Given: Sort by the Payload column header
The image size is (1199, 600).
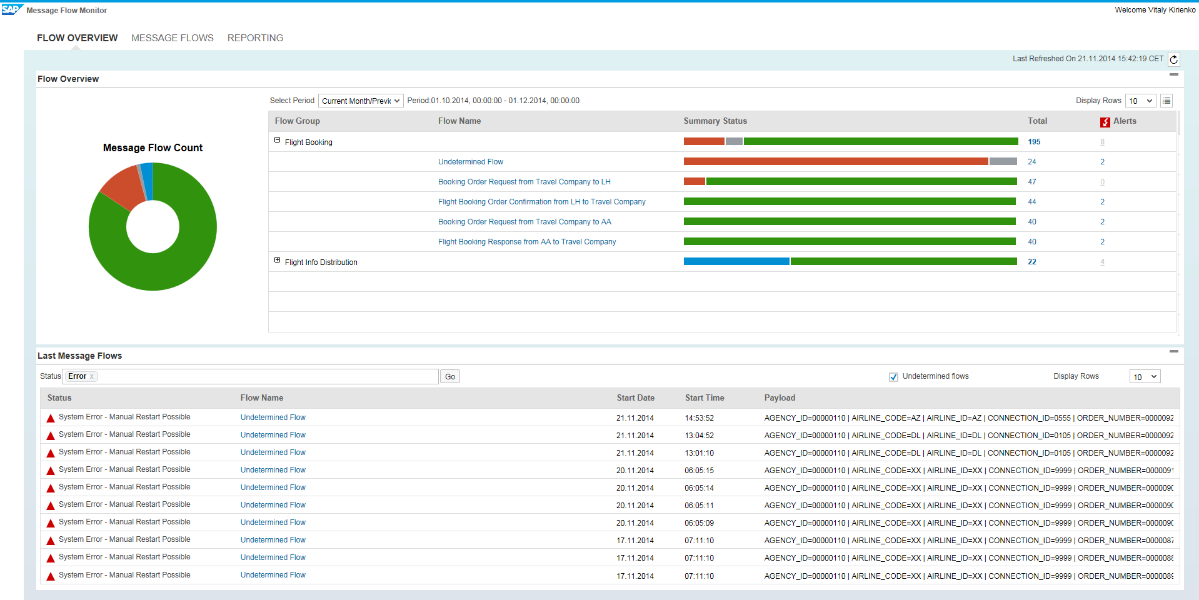Looking at the screenshot, I should pyautogui.click(x=780, y=398).
